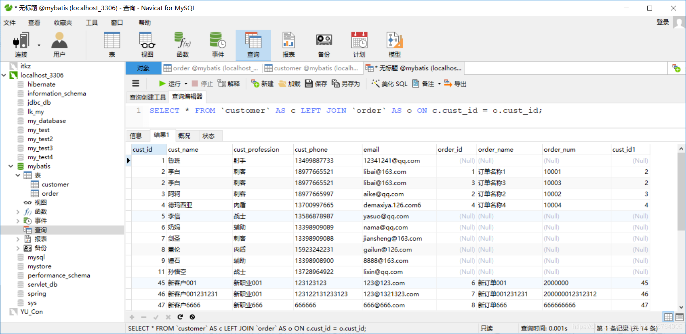
Task: Open the Event (事件) objects
Action: [x=218, y=44]
